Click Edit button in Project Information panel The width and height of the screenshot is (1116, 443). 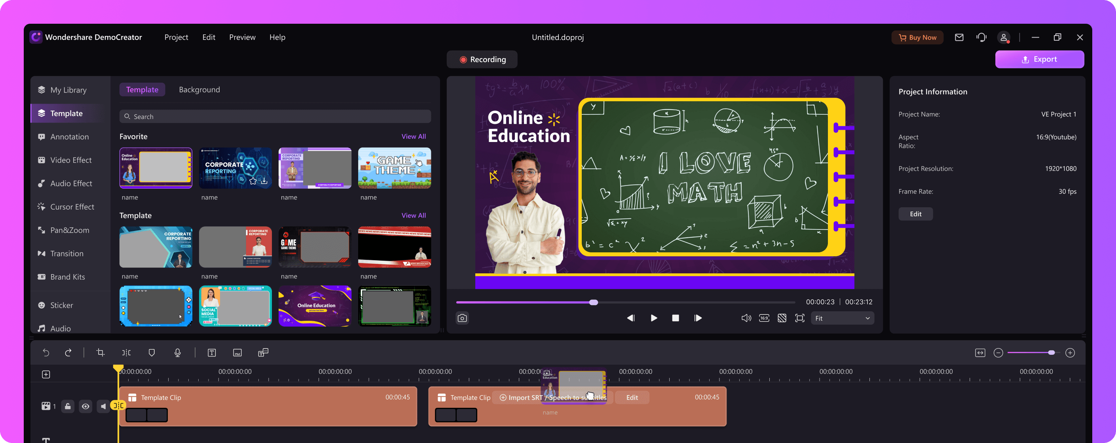(915, 213)
